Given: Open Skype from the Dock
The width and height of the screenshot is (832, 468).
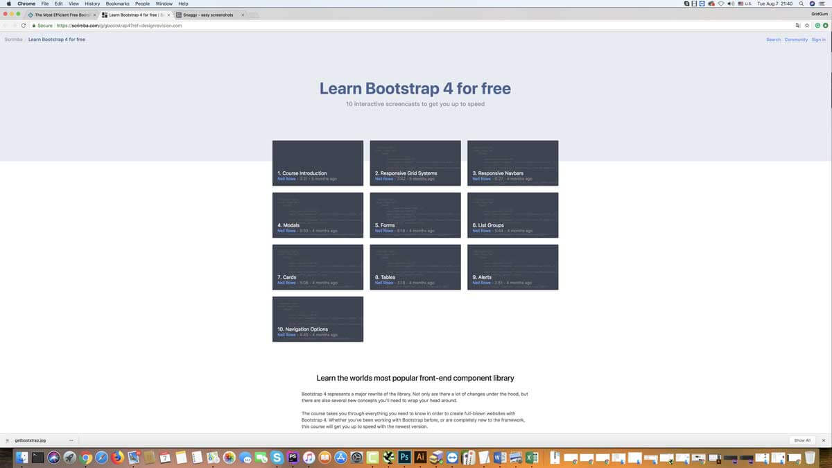Looking at the screenshot, I should tap(277, 458).
